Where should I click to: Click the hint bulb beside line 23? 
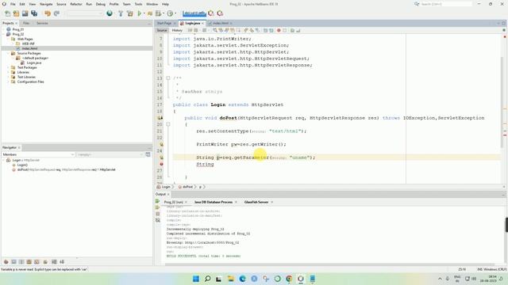pyautogui.click(x=161, y=144)
